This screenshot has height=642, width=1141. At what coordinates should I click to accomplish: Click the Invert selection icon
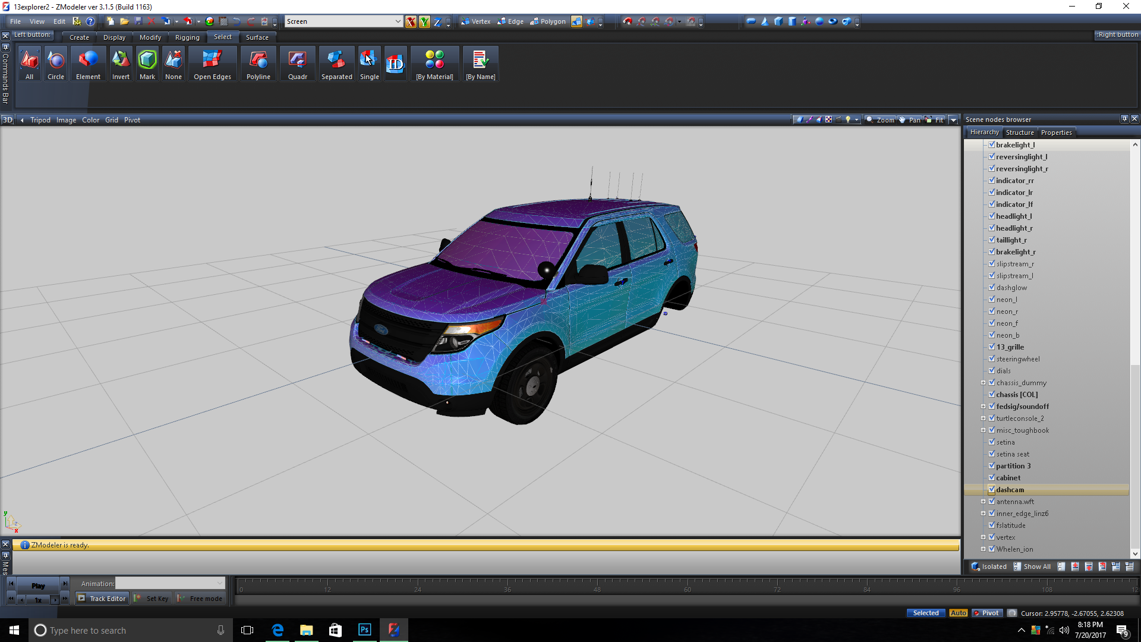(121, 64)
